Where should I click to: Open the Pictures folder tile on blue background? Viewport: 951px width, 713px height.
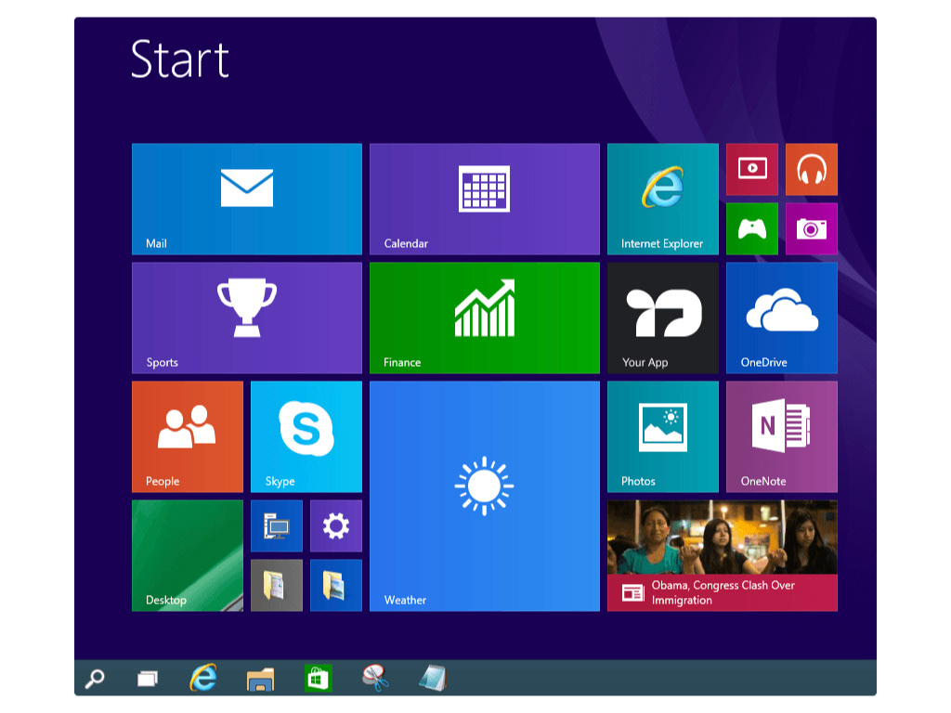pyautogui.click(x=336, y=585)
